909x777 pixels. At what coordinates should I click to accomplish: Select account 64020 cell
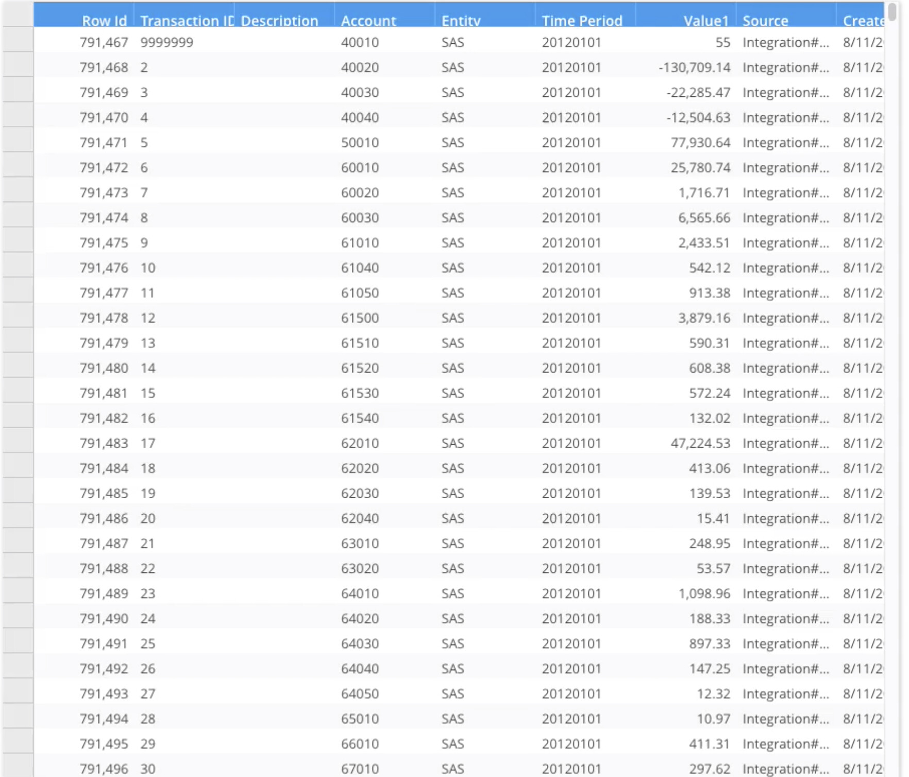(384, 619)
